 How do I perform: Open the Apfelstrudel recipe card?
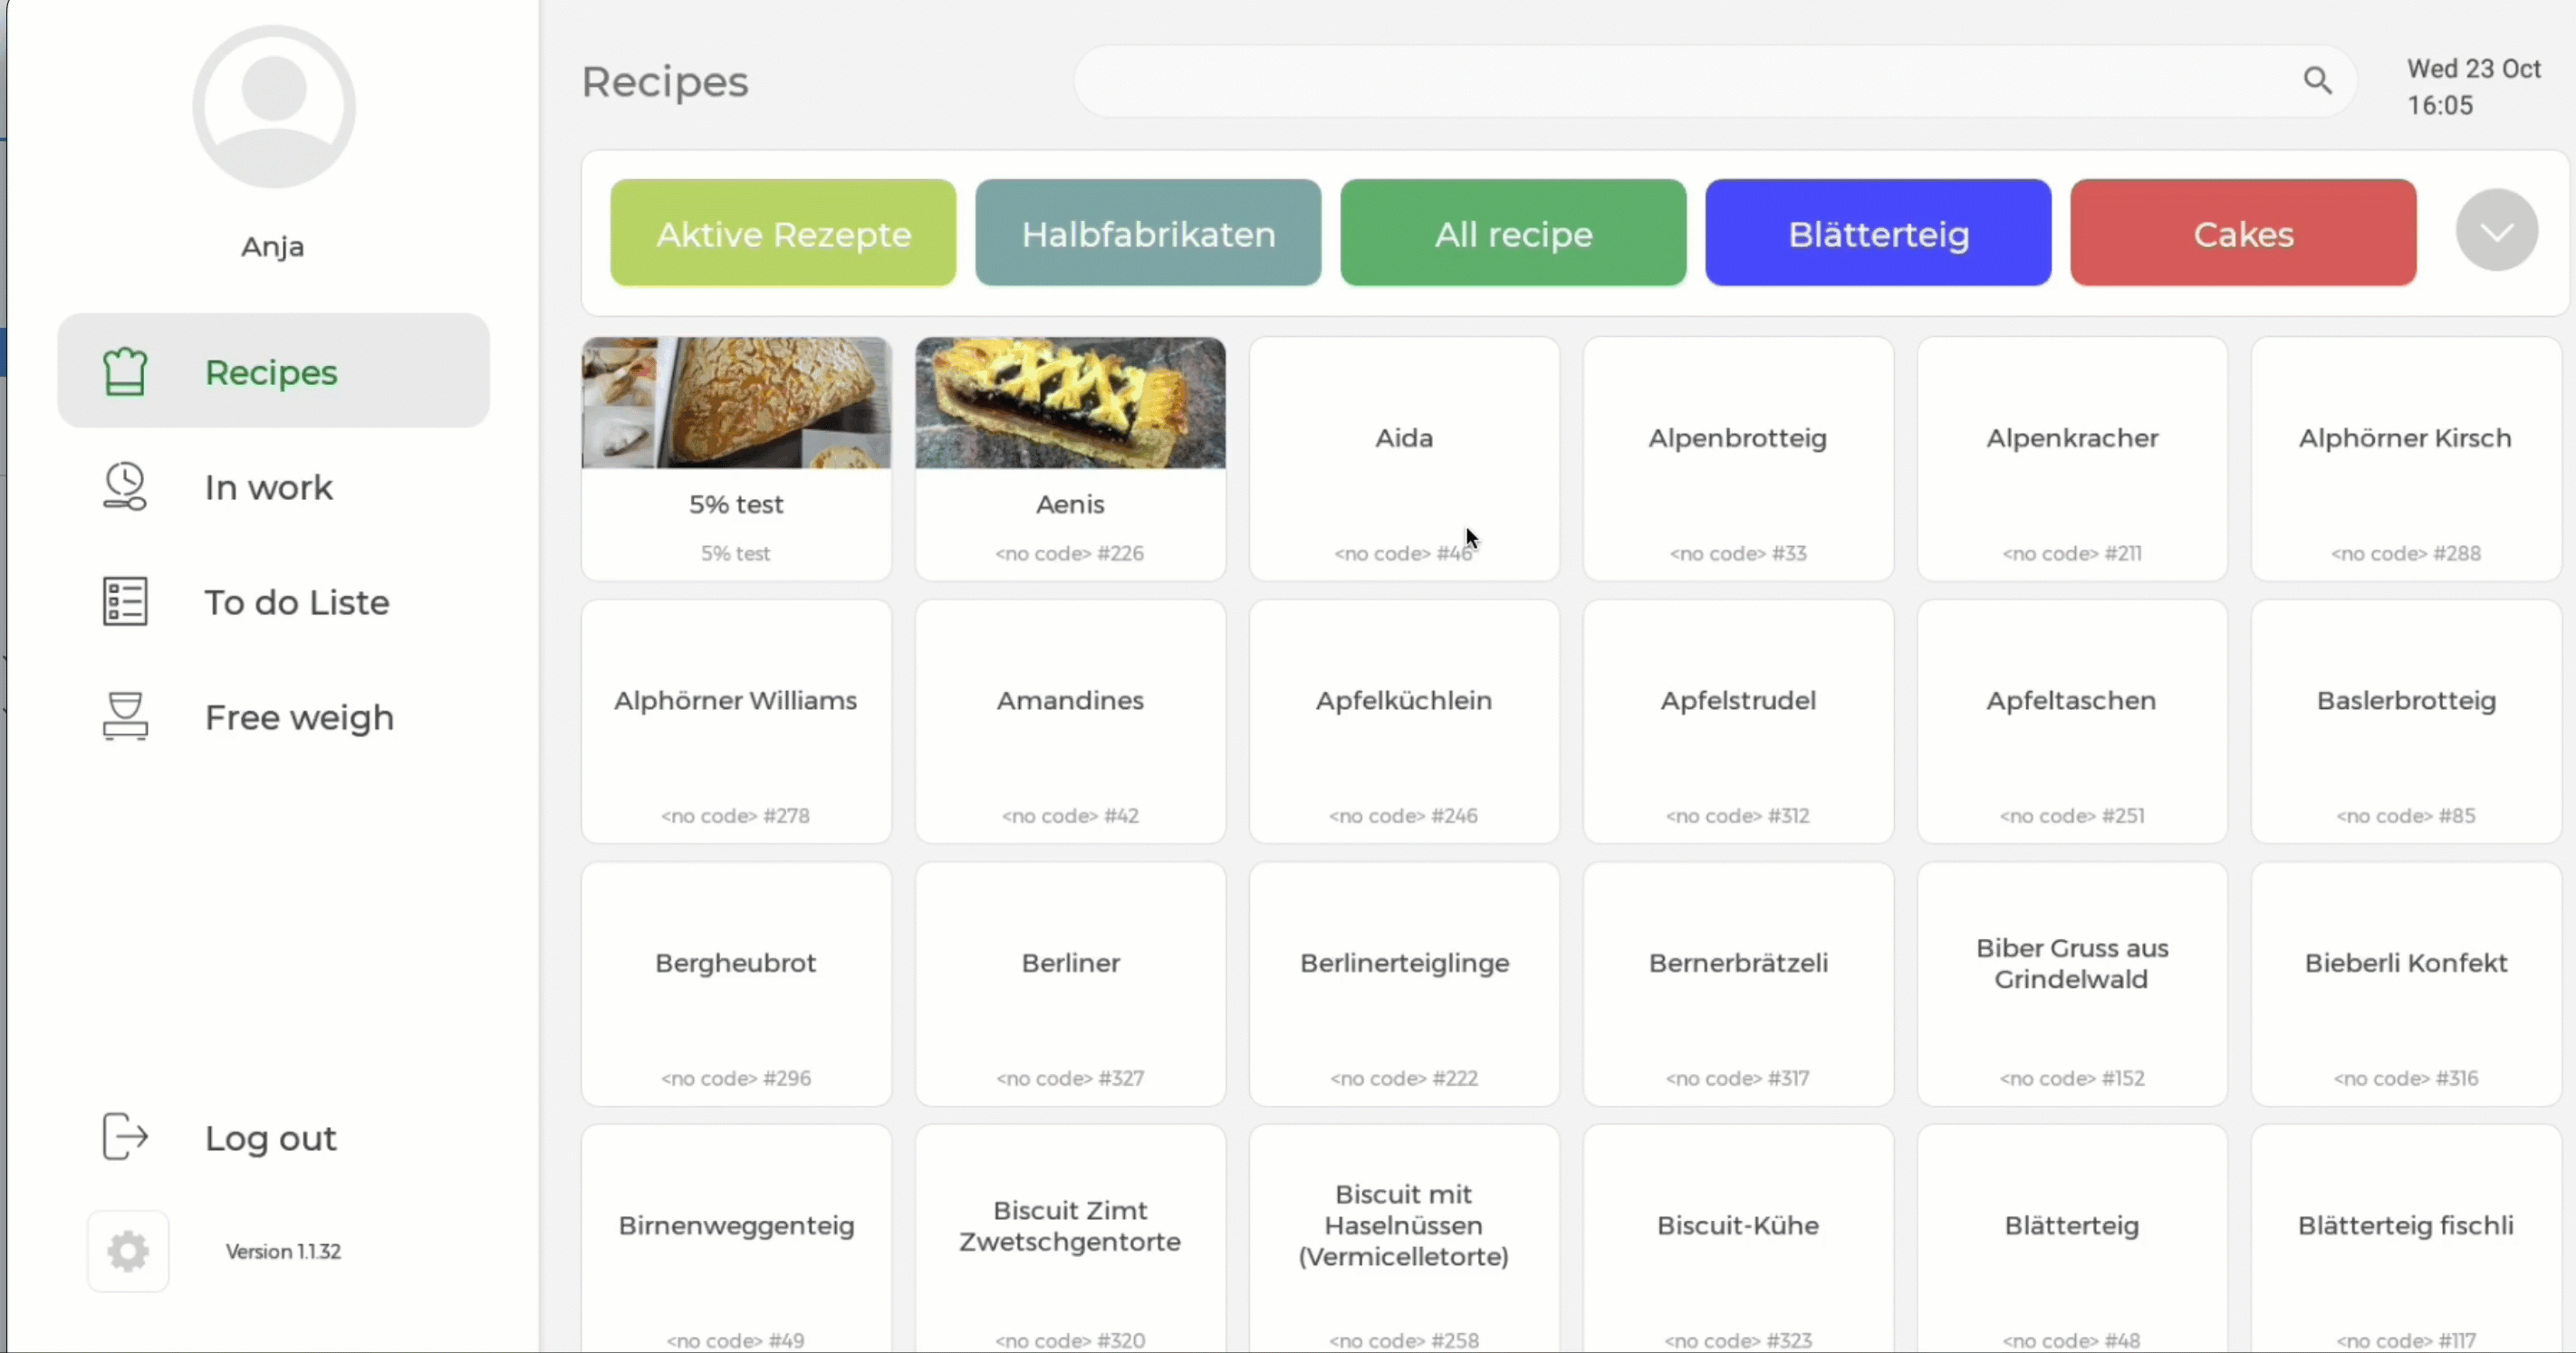1738,722
